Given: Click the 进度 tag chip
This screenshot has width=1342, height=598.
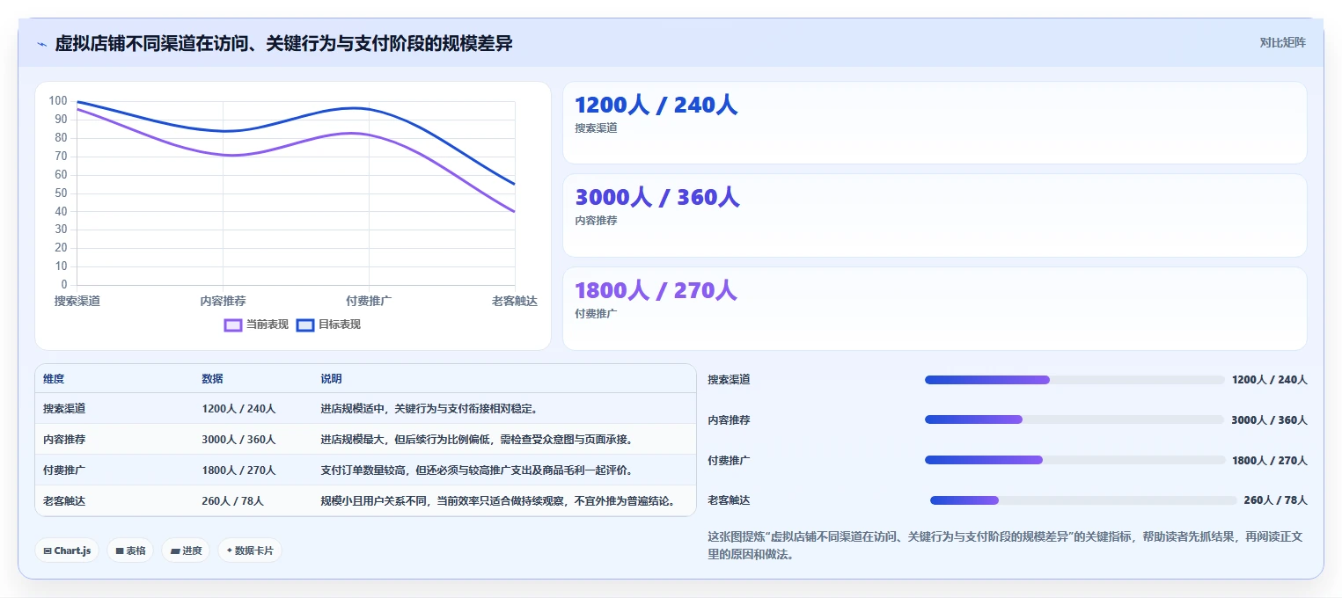Looking at the screenshot, I should coord(186,551).
